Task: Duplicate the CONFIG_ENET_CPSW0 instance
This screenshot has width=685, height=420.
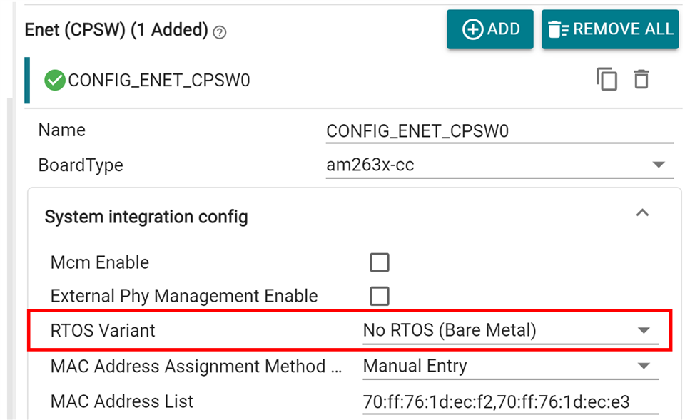Action: coord(607,79)
